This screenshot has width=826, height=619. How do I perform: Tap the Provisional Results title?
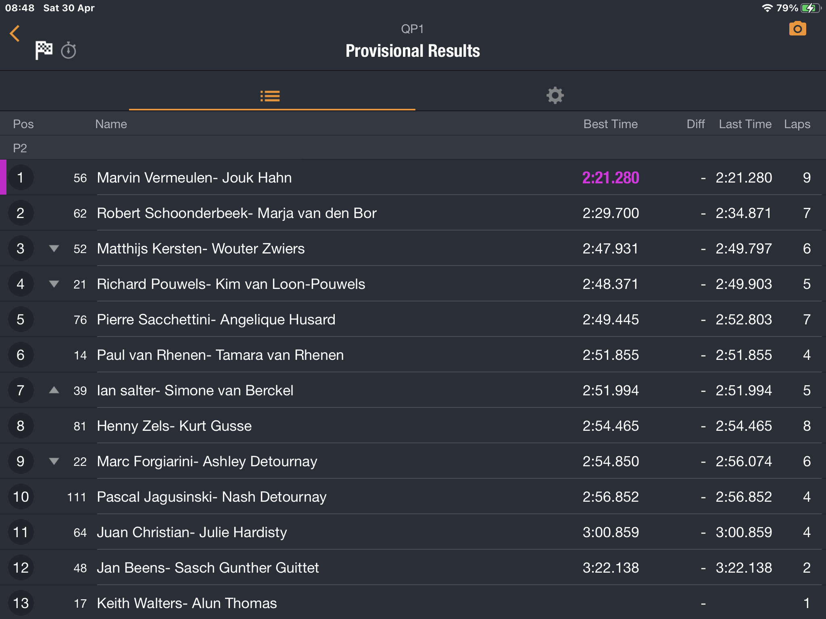[x=413, y=51]
